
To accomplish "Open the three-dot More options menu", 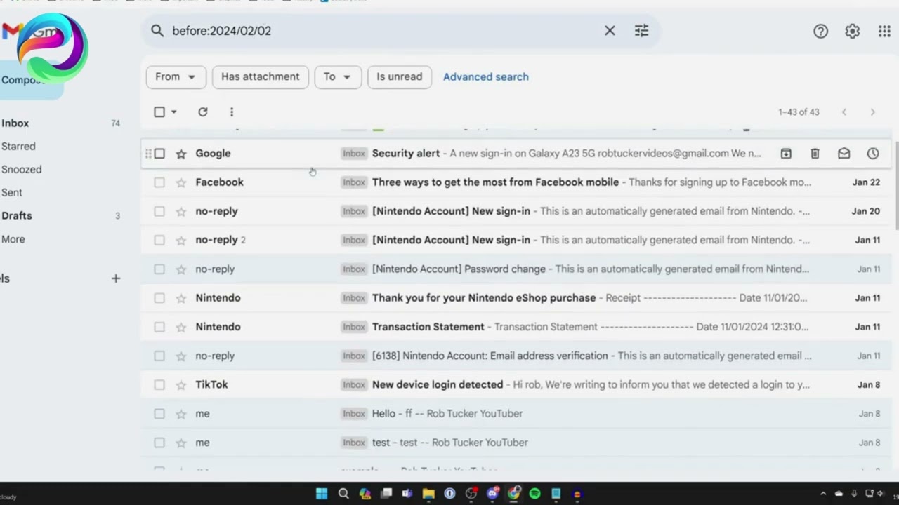I will (x=231, y=112).
